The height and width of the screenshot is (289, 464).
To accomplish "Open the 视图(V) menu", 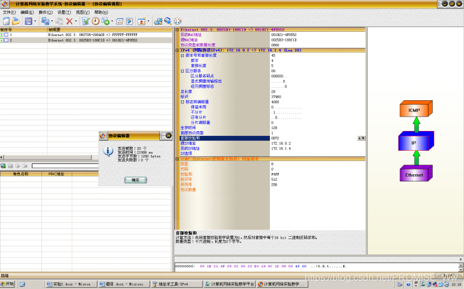I will tap(82, 12).
